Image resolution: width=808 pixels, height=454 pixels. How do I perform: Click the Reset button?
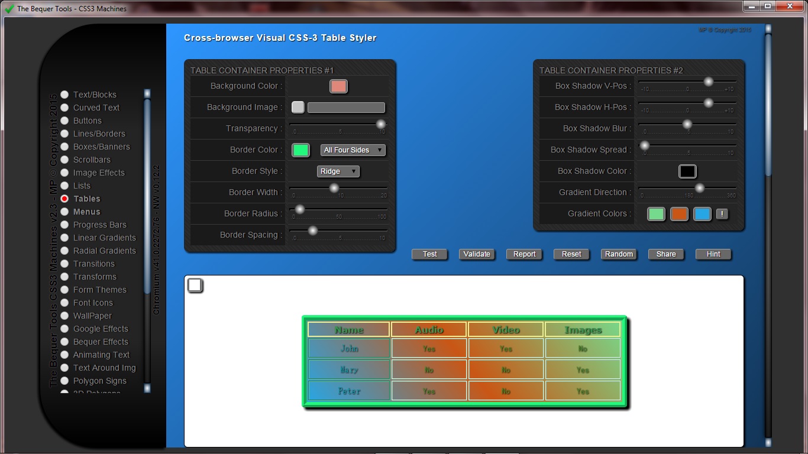(x=572, y=254)
